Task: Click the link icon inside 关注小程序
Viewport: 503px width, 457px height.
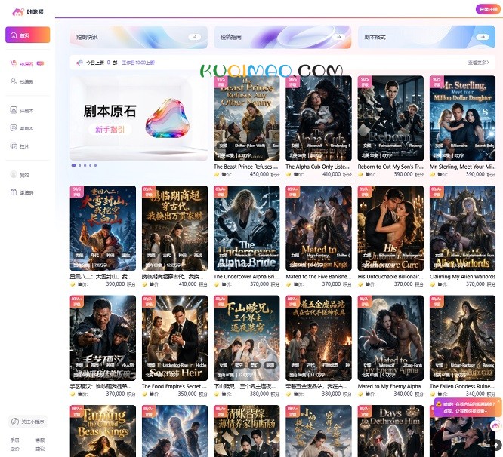Action: 15,422
